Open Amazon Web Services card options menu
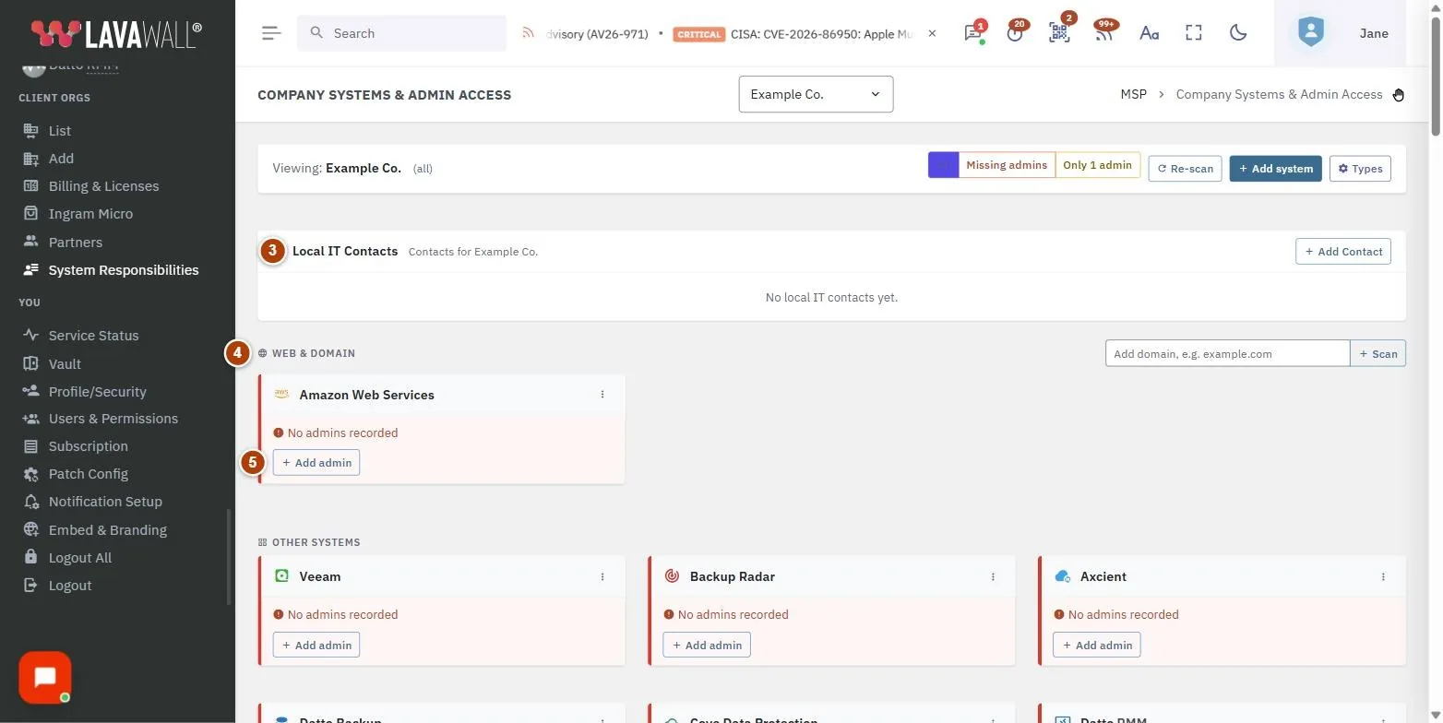This screenshot has width=1443, height=723. click(602, 395)
